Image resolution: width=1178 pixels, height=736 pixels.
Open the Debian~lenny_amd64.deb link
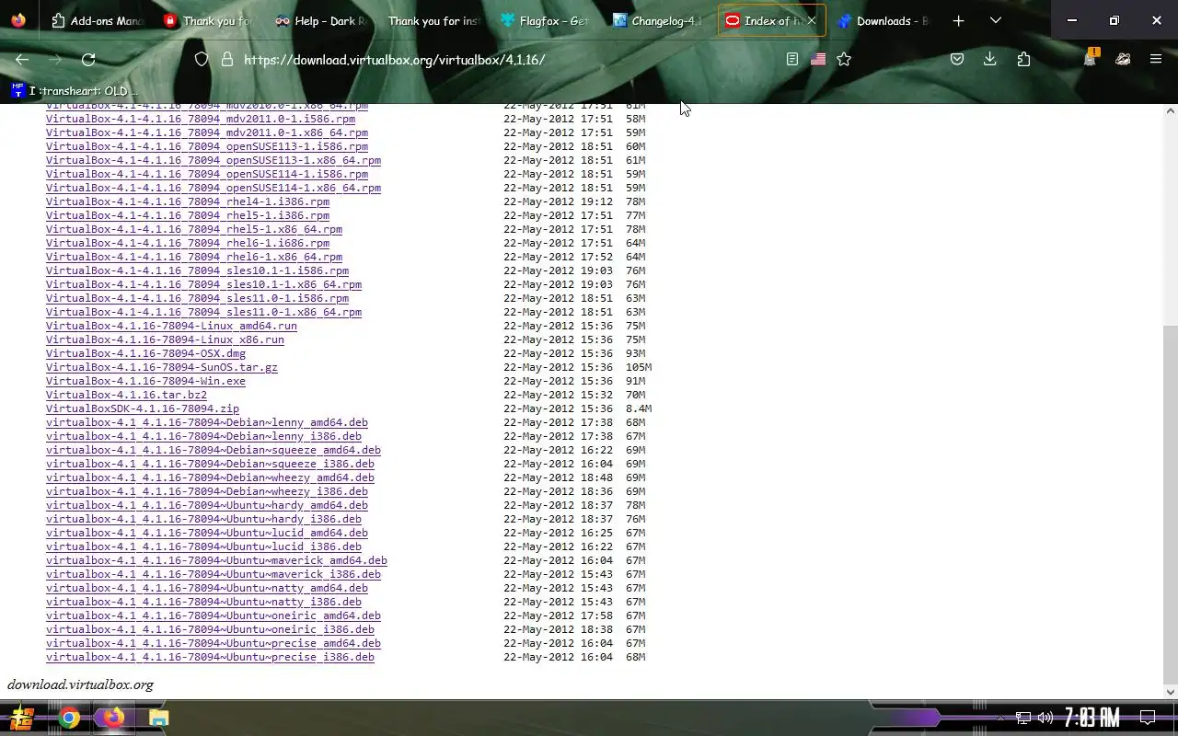tap(207, 422)
